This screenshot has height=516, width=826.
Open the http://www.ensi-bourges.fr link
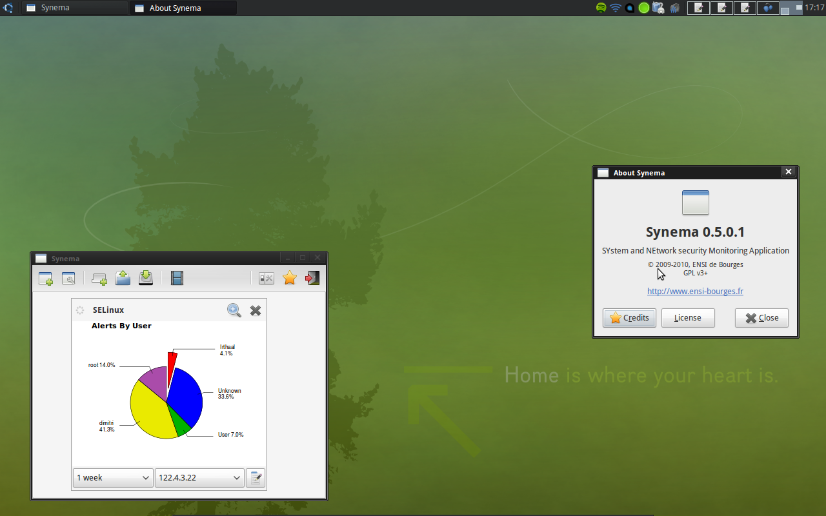tap(695, 292)
